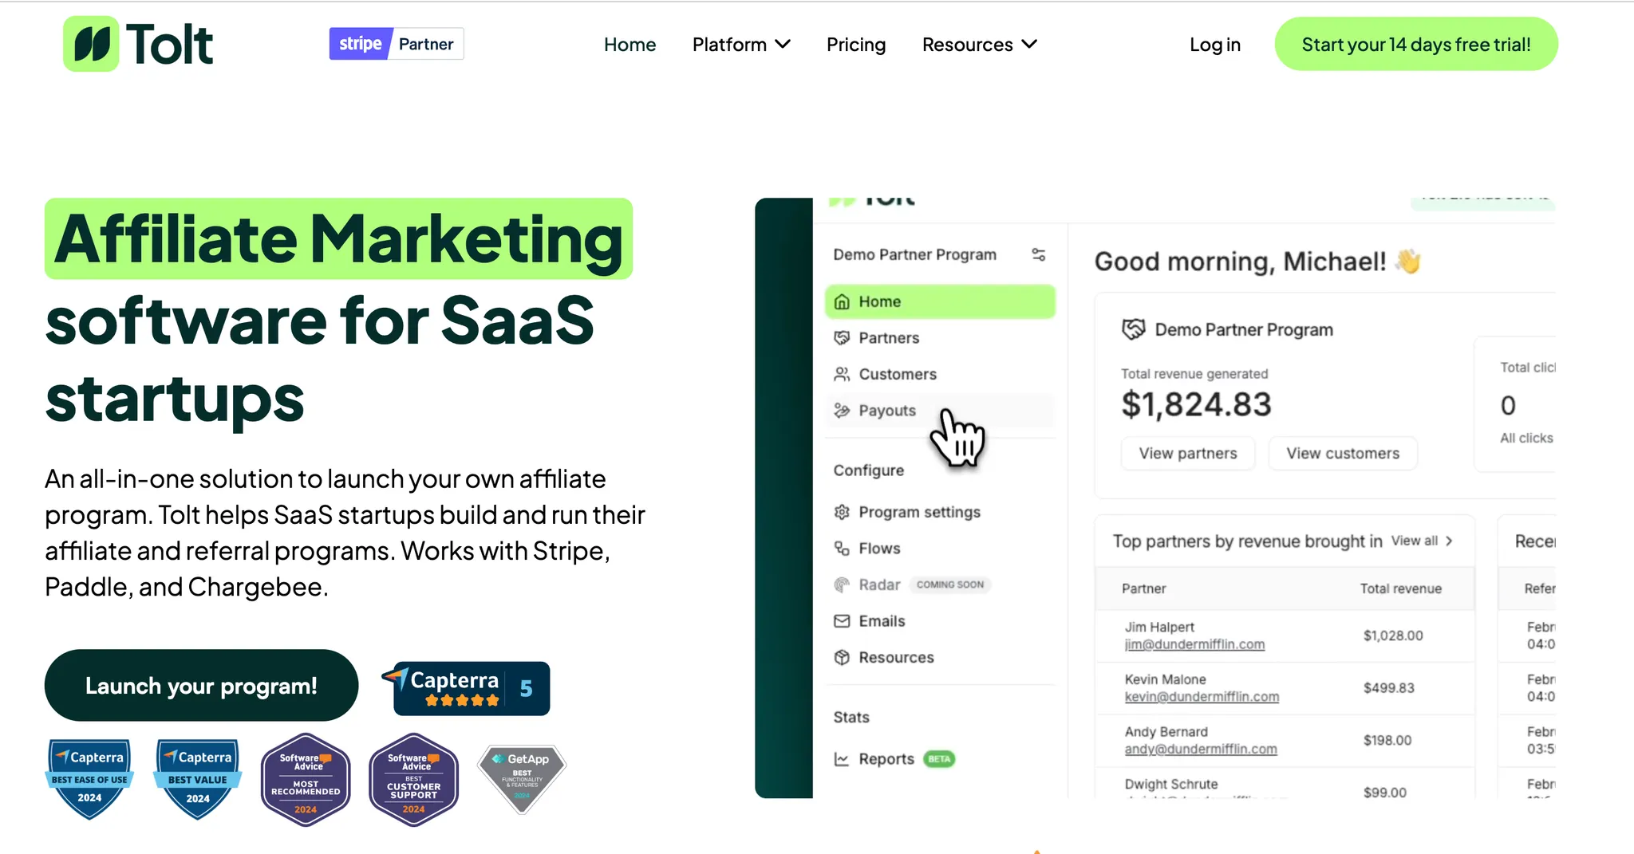Click the Launch your program button
Screen dimensions: 1634x854
coord(201,685)
